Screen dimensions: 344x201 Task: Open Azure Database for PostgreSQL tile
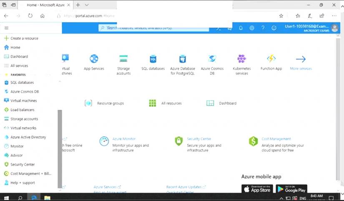coord(183,65)
